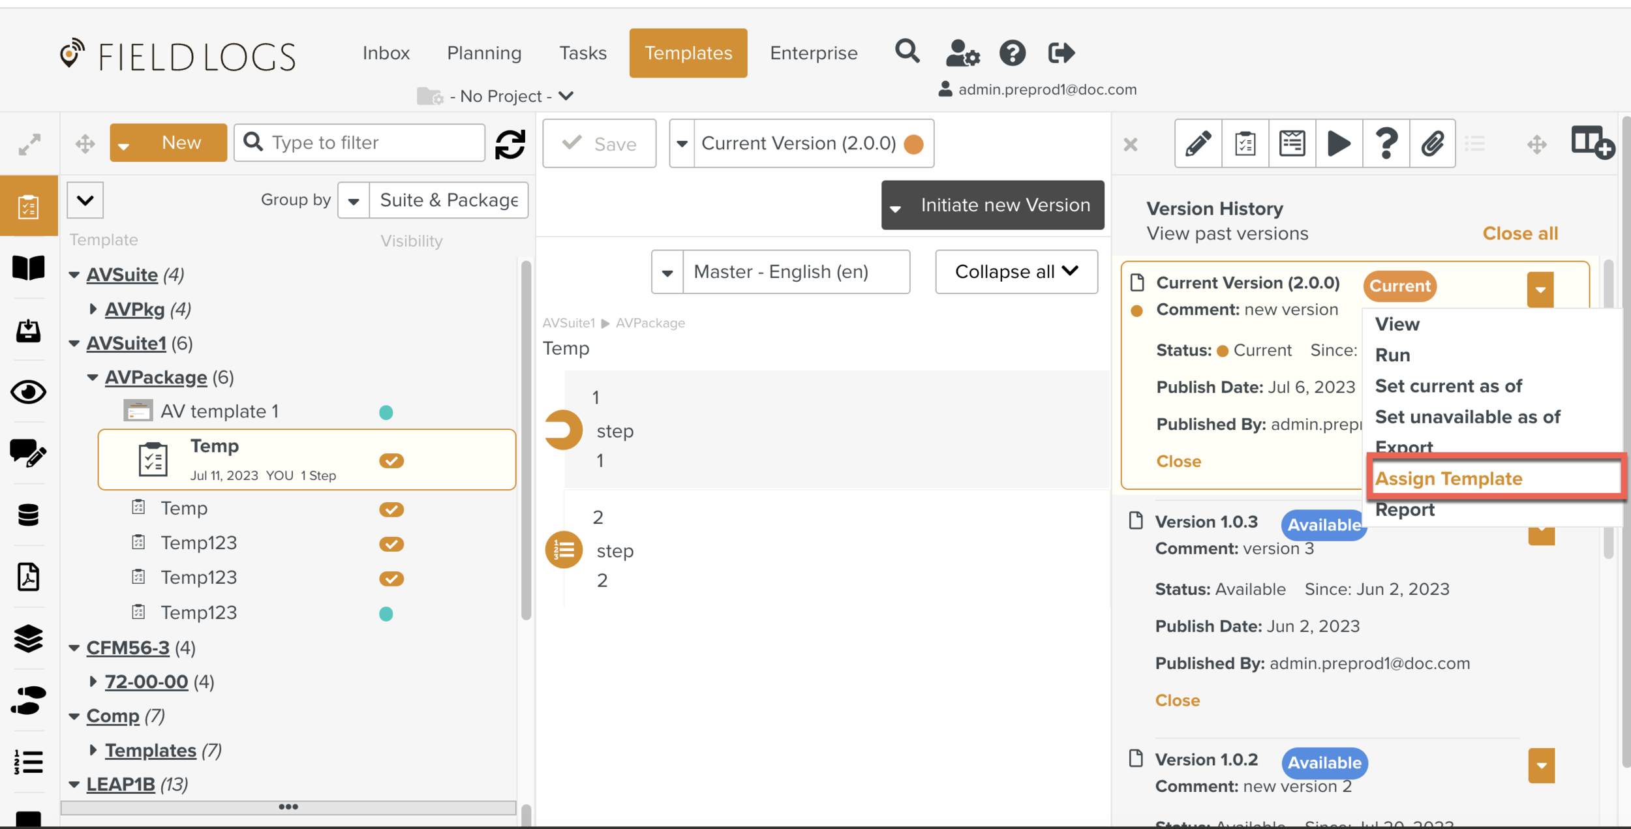Click the Close all link
Image resolution: width=1631 pixels, height=829 pixels.
tap(1519, 234)
